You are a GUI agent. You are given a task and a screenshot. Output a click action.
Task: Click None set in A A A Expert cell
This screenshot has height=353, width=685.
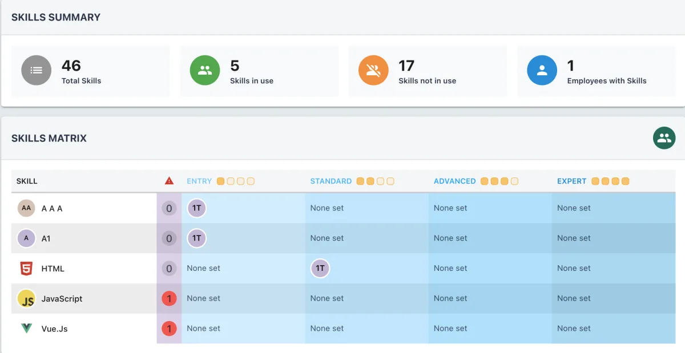point(574,208)
